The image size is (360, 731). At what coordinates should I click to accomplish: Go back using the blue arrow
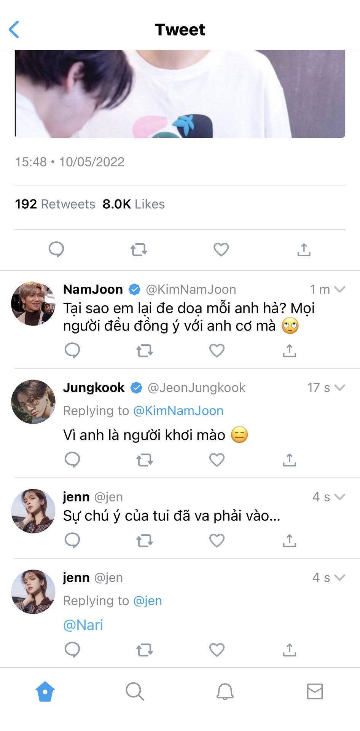click(x=14, y=30)
